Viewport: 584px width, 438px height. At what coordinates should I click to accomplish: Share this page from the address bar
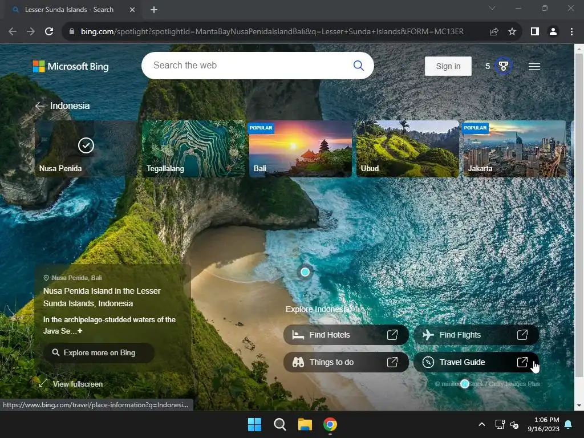[493, 32]
